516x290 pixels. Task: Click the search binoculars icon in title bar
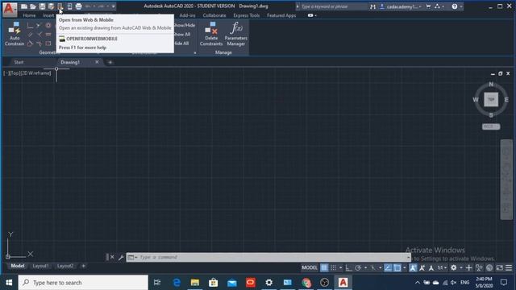(372, 6)
